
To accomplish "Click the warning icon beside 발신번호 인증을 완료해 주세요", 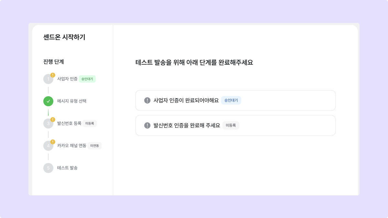I will [x=147, y=126].
